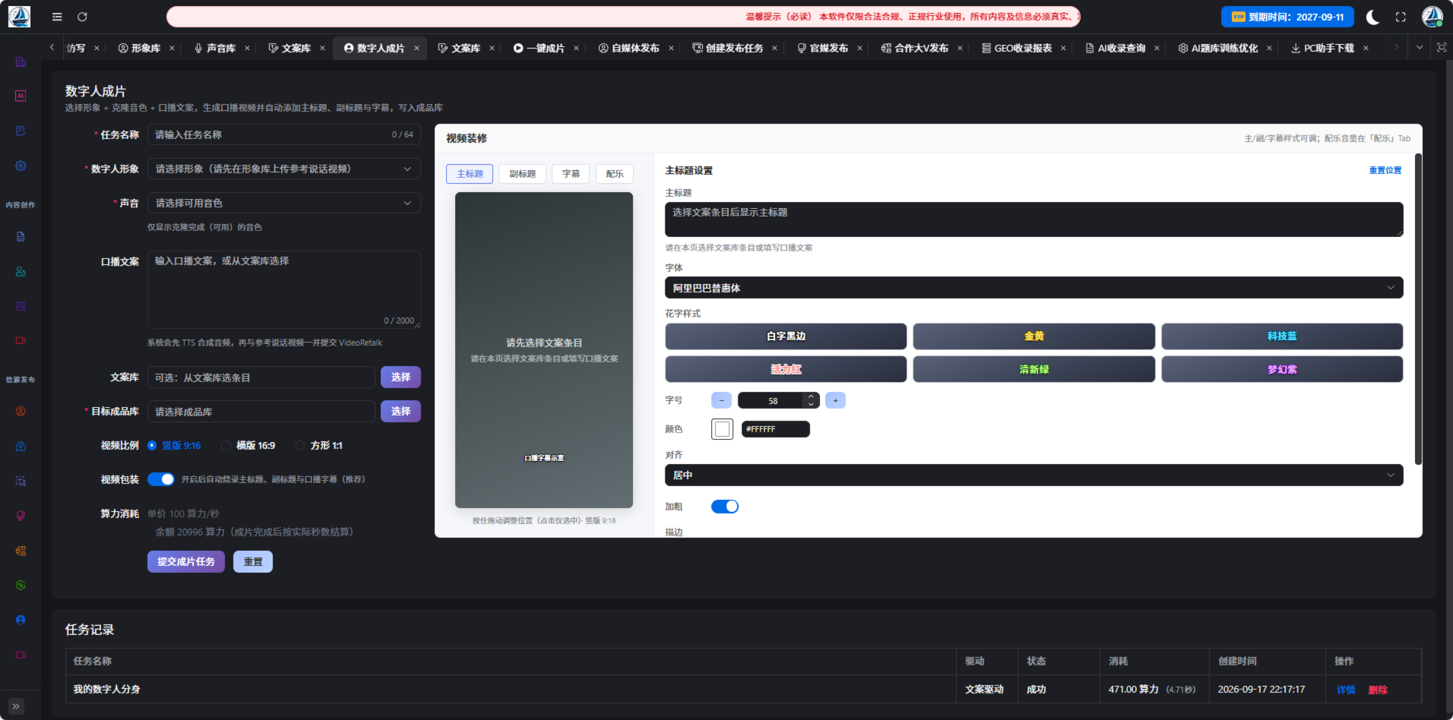Click the AI icon in left sidebar
This screenshot has width=1453, height=720.
pos(21,96)
